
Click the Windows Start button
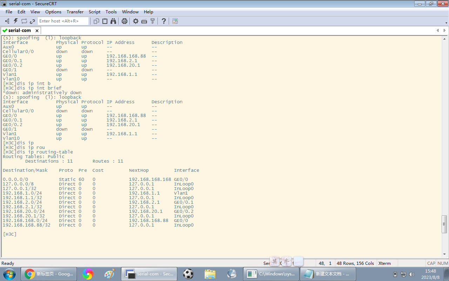point(9,274)
